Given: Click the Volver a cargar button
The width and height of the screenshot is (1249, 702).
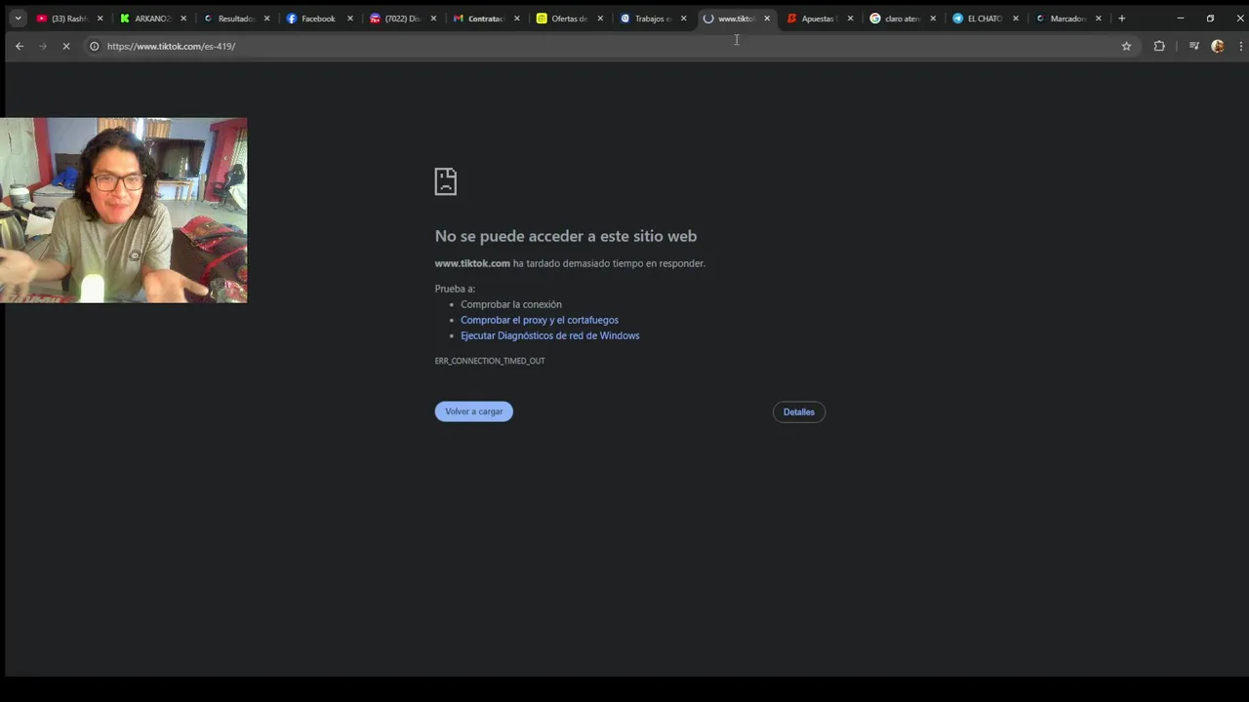Looking at the screenshot, I should (x=473, y=411).
